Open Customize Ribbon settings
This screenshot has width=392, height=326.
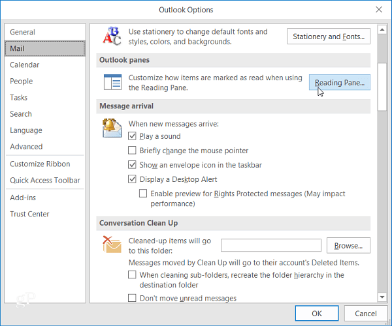click(x=45, y=164)
